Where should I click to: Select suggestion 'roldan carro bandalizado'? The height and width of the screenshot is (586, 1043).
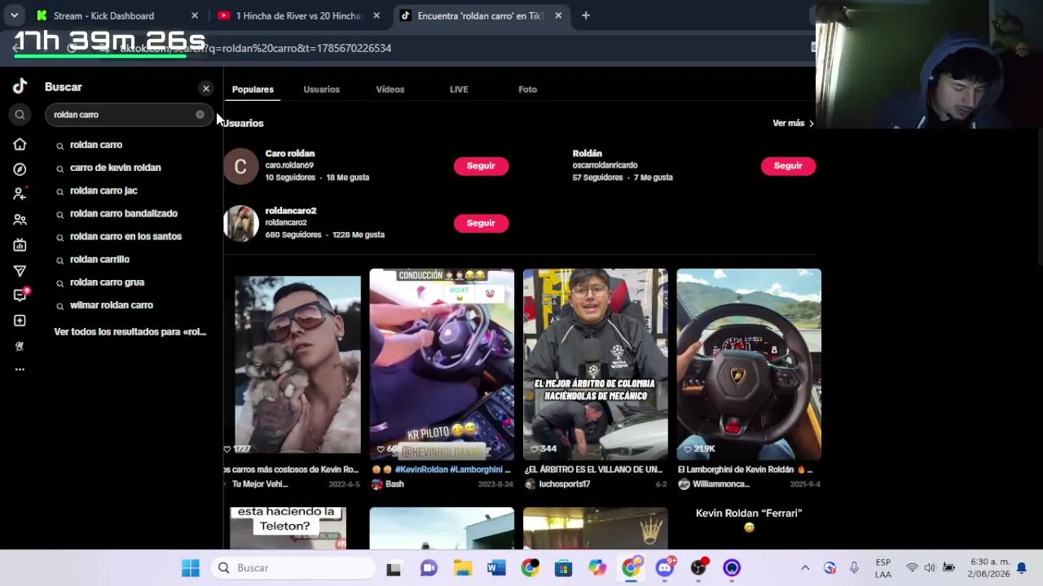coord(123,213)
